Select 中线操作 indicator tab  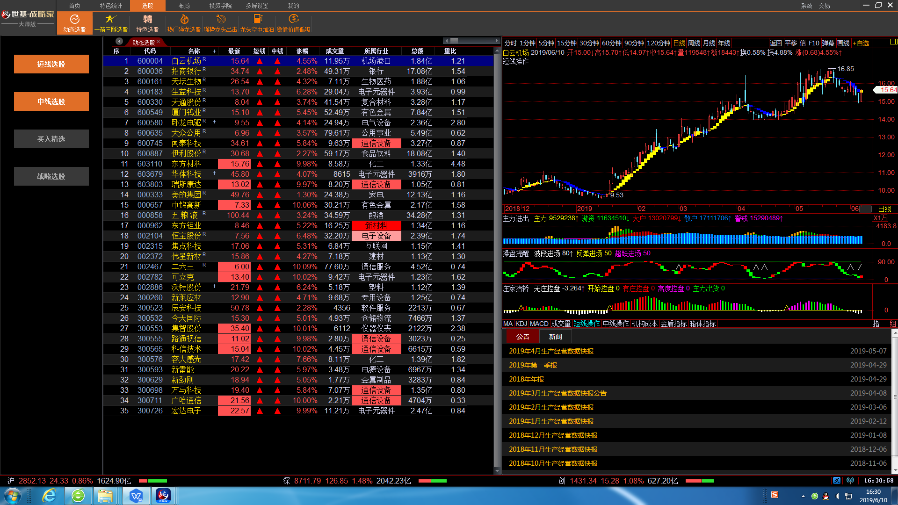[x=616, y=324]
